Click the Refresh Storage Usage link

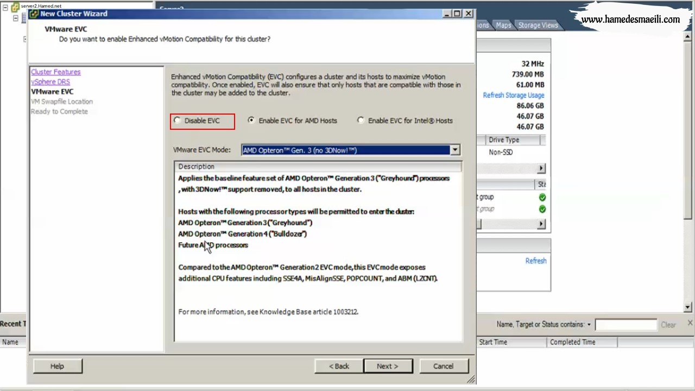tap(514, 95)
